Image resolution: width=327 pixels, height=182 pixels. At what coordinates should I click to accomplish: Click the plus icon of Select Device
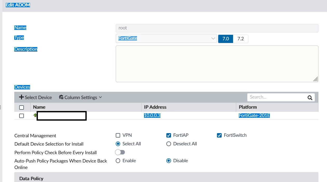(x=22, y=97)
